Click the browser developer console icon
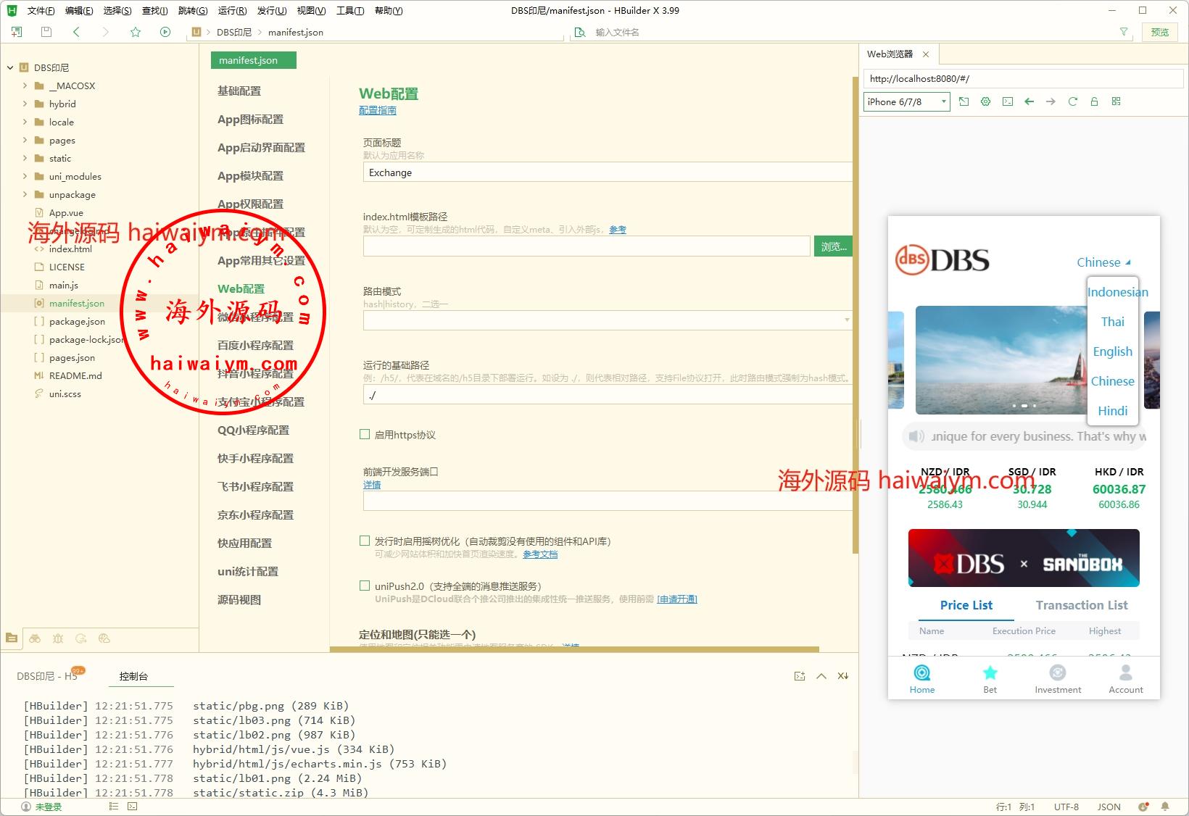Screen dimensions: 1189x816 pos(1007,101)
